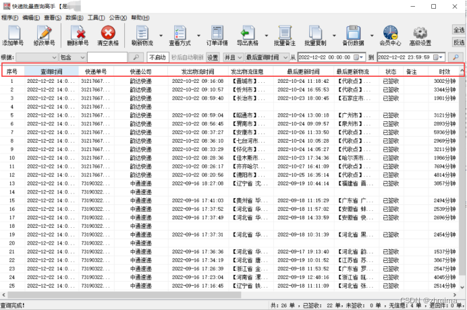Click 查询完成! status bar text
Screen dimensions: 467x310
point(13,305)
